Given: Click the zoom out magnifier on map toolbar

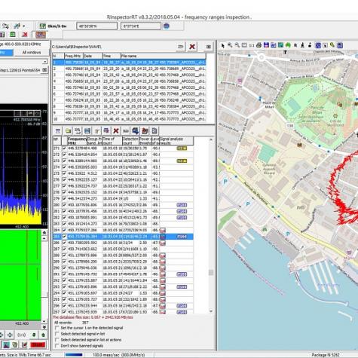Looking at the screenshot, I should 237,45.
